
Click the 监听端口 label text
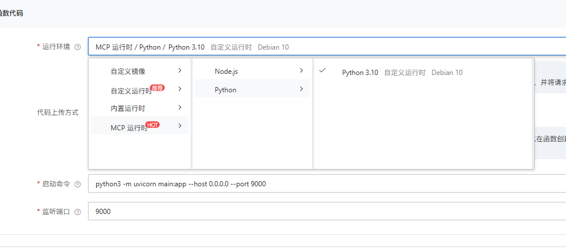point(56,212)
